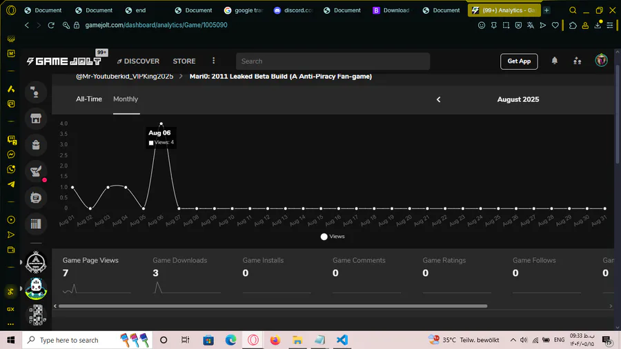Click the Get App button

(519, 61)
